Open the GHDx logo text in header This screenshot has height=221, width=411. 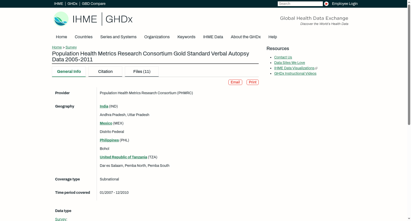[x=119, y=19]
